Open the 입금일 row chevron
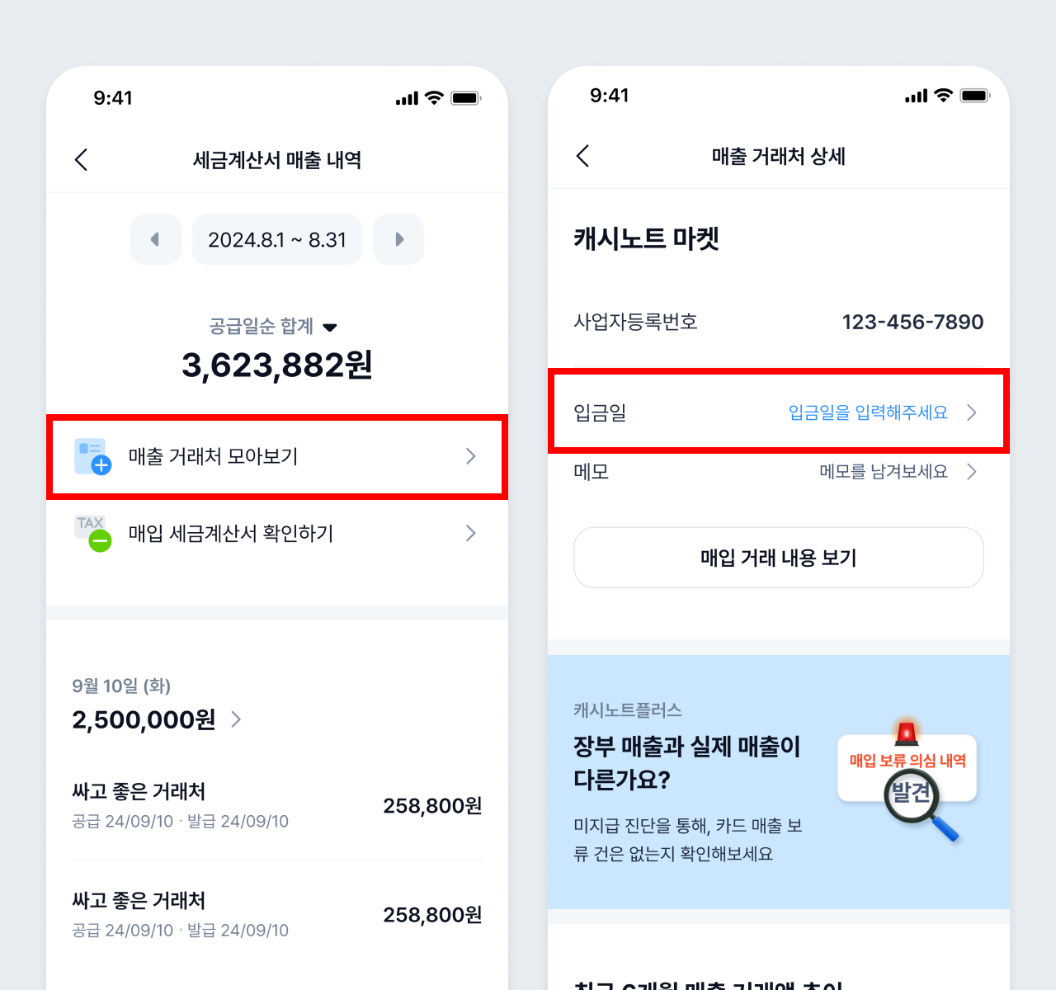This screenshot has width=1056, height=990. [x=972, y=412]
